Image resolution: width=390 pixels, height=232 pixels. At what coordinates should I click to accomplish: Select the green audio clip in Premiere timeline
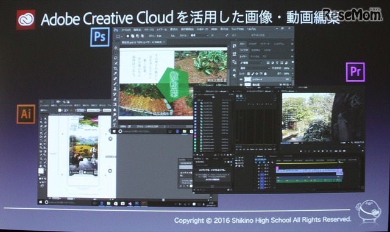[x=309, y=180]
